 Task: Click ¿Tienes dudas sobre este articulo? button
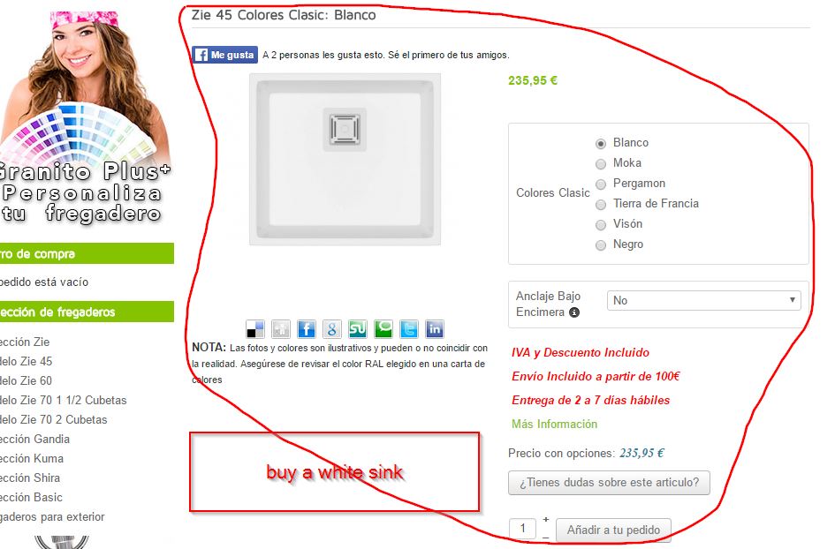click(x=609, y=483)
